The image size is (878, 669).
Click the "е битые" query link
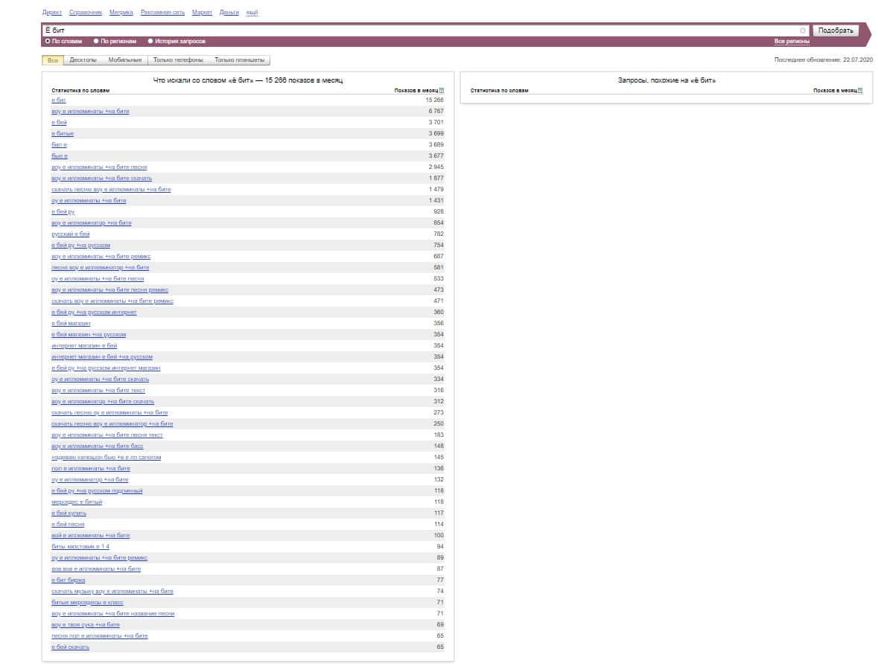point(63,134)
